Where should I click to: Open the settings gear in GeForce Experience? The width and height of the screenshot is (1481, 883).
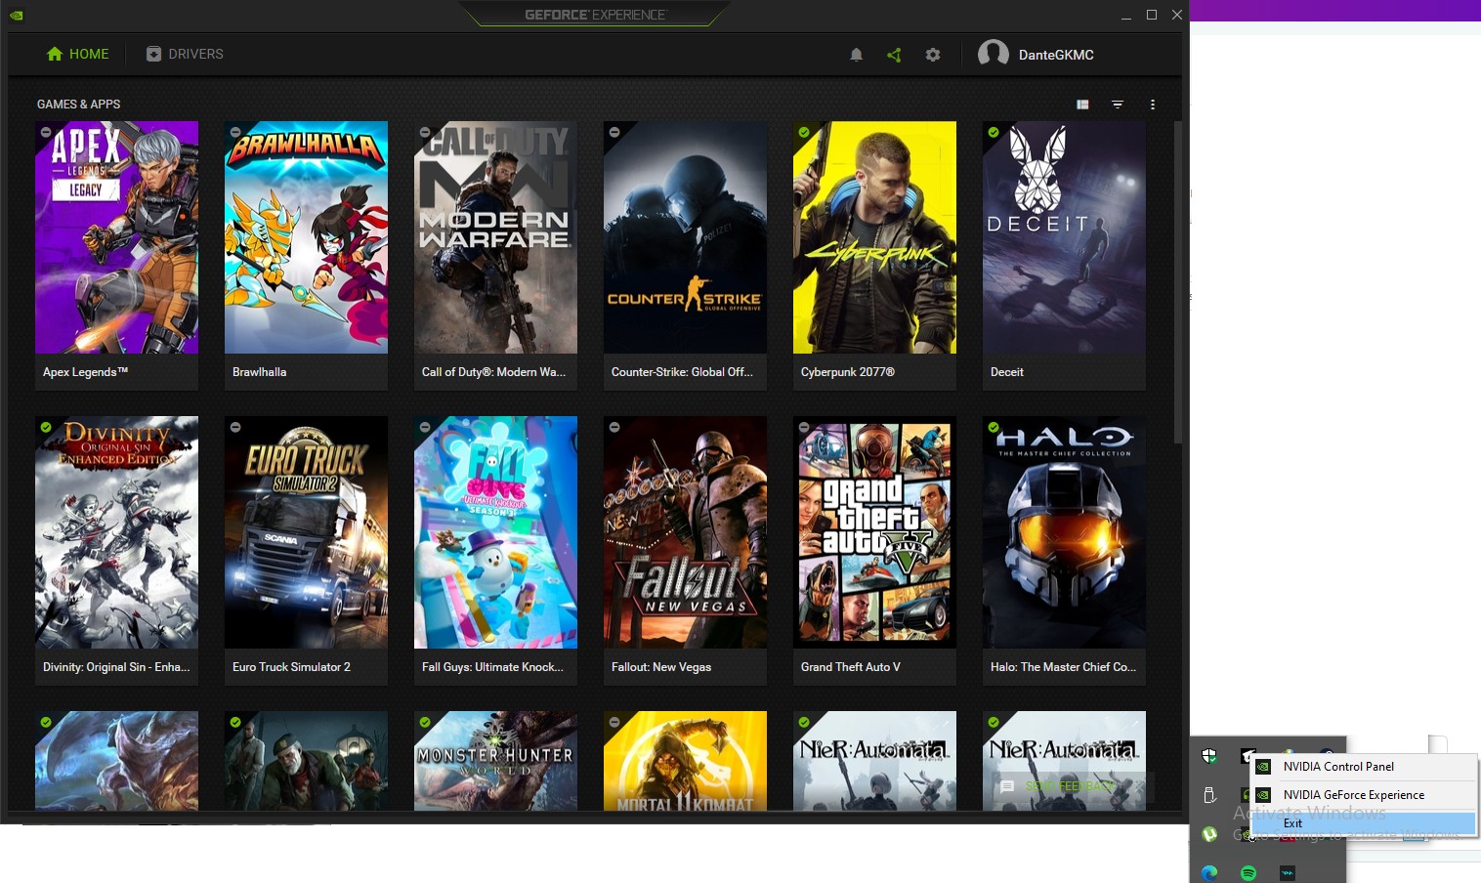pyautogui.click(x=933, y=55)
